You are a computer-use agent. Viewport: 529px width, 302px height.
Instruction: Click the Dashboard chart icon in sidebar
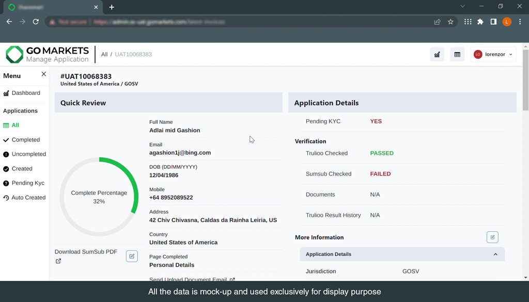[x=6, y=93]
